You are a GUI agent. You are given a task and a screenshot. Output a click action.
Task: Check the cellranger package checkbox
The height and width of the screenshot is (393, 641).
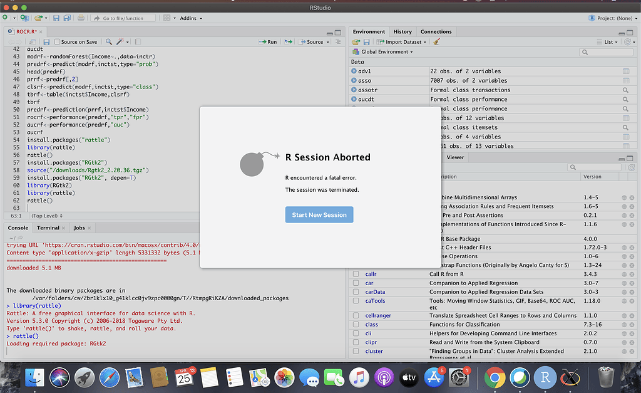[x=356, y=316]
